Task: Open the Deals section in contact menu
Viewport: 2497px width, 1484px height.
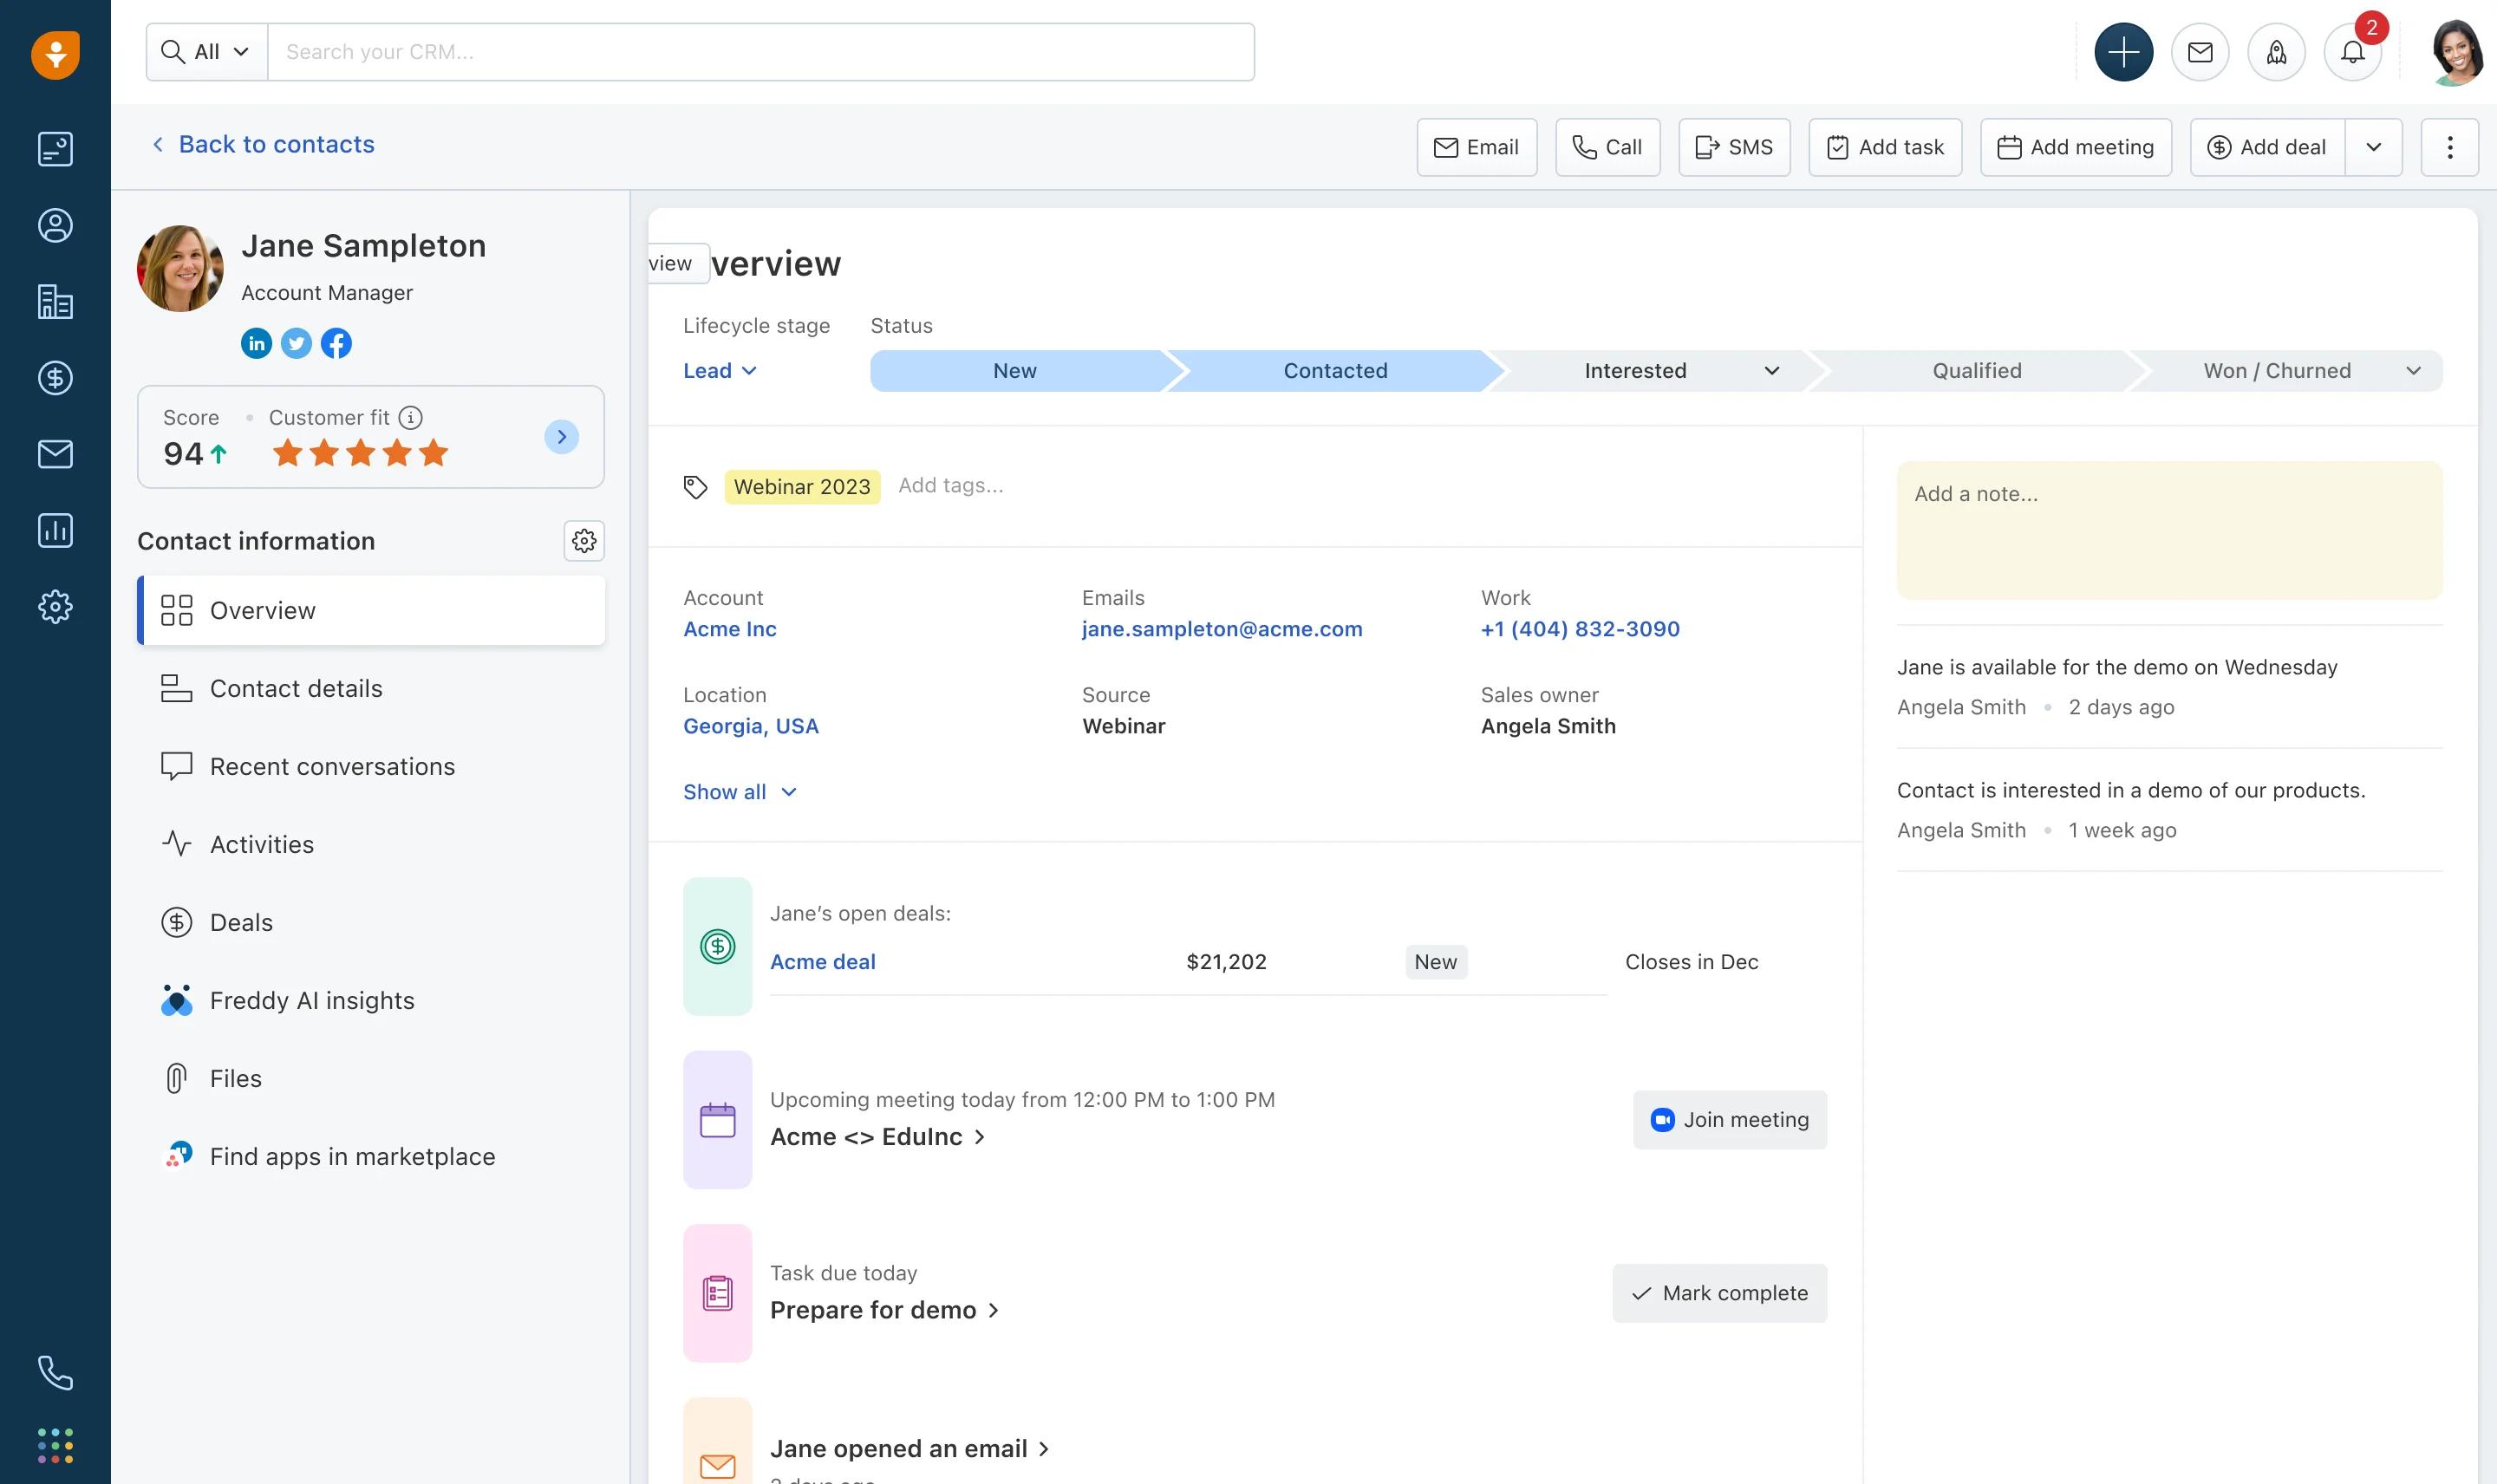Action: coord(371,922)
